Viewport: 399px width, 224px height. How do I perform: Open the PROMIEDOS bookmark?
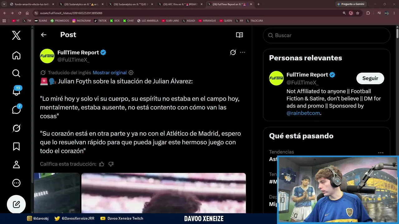(60, 21)
